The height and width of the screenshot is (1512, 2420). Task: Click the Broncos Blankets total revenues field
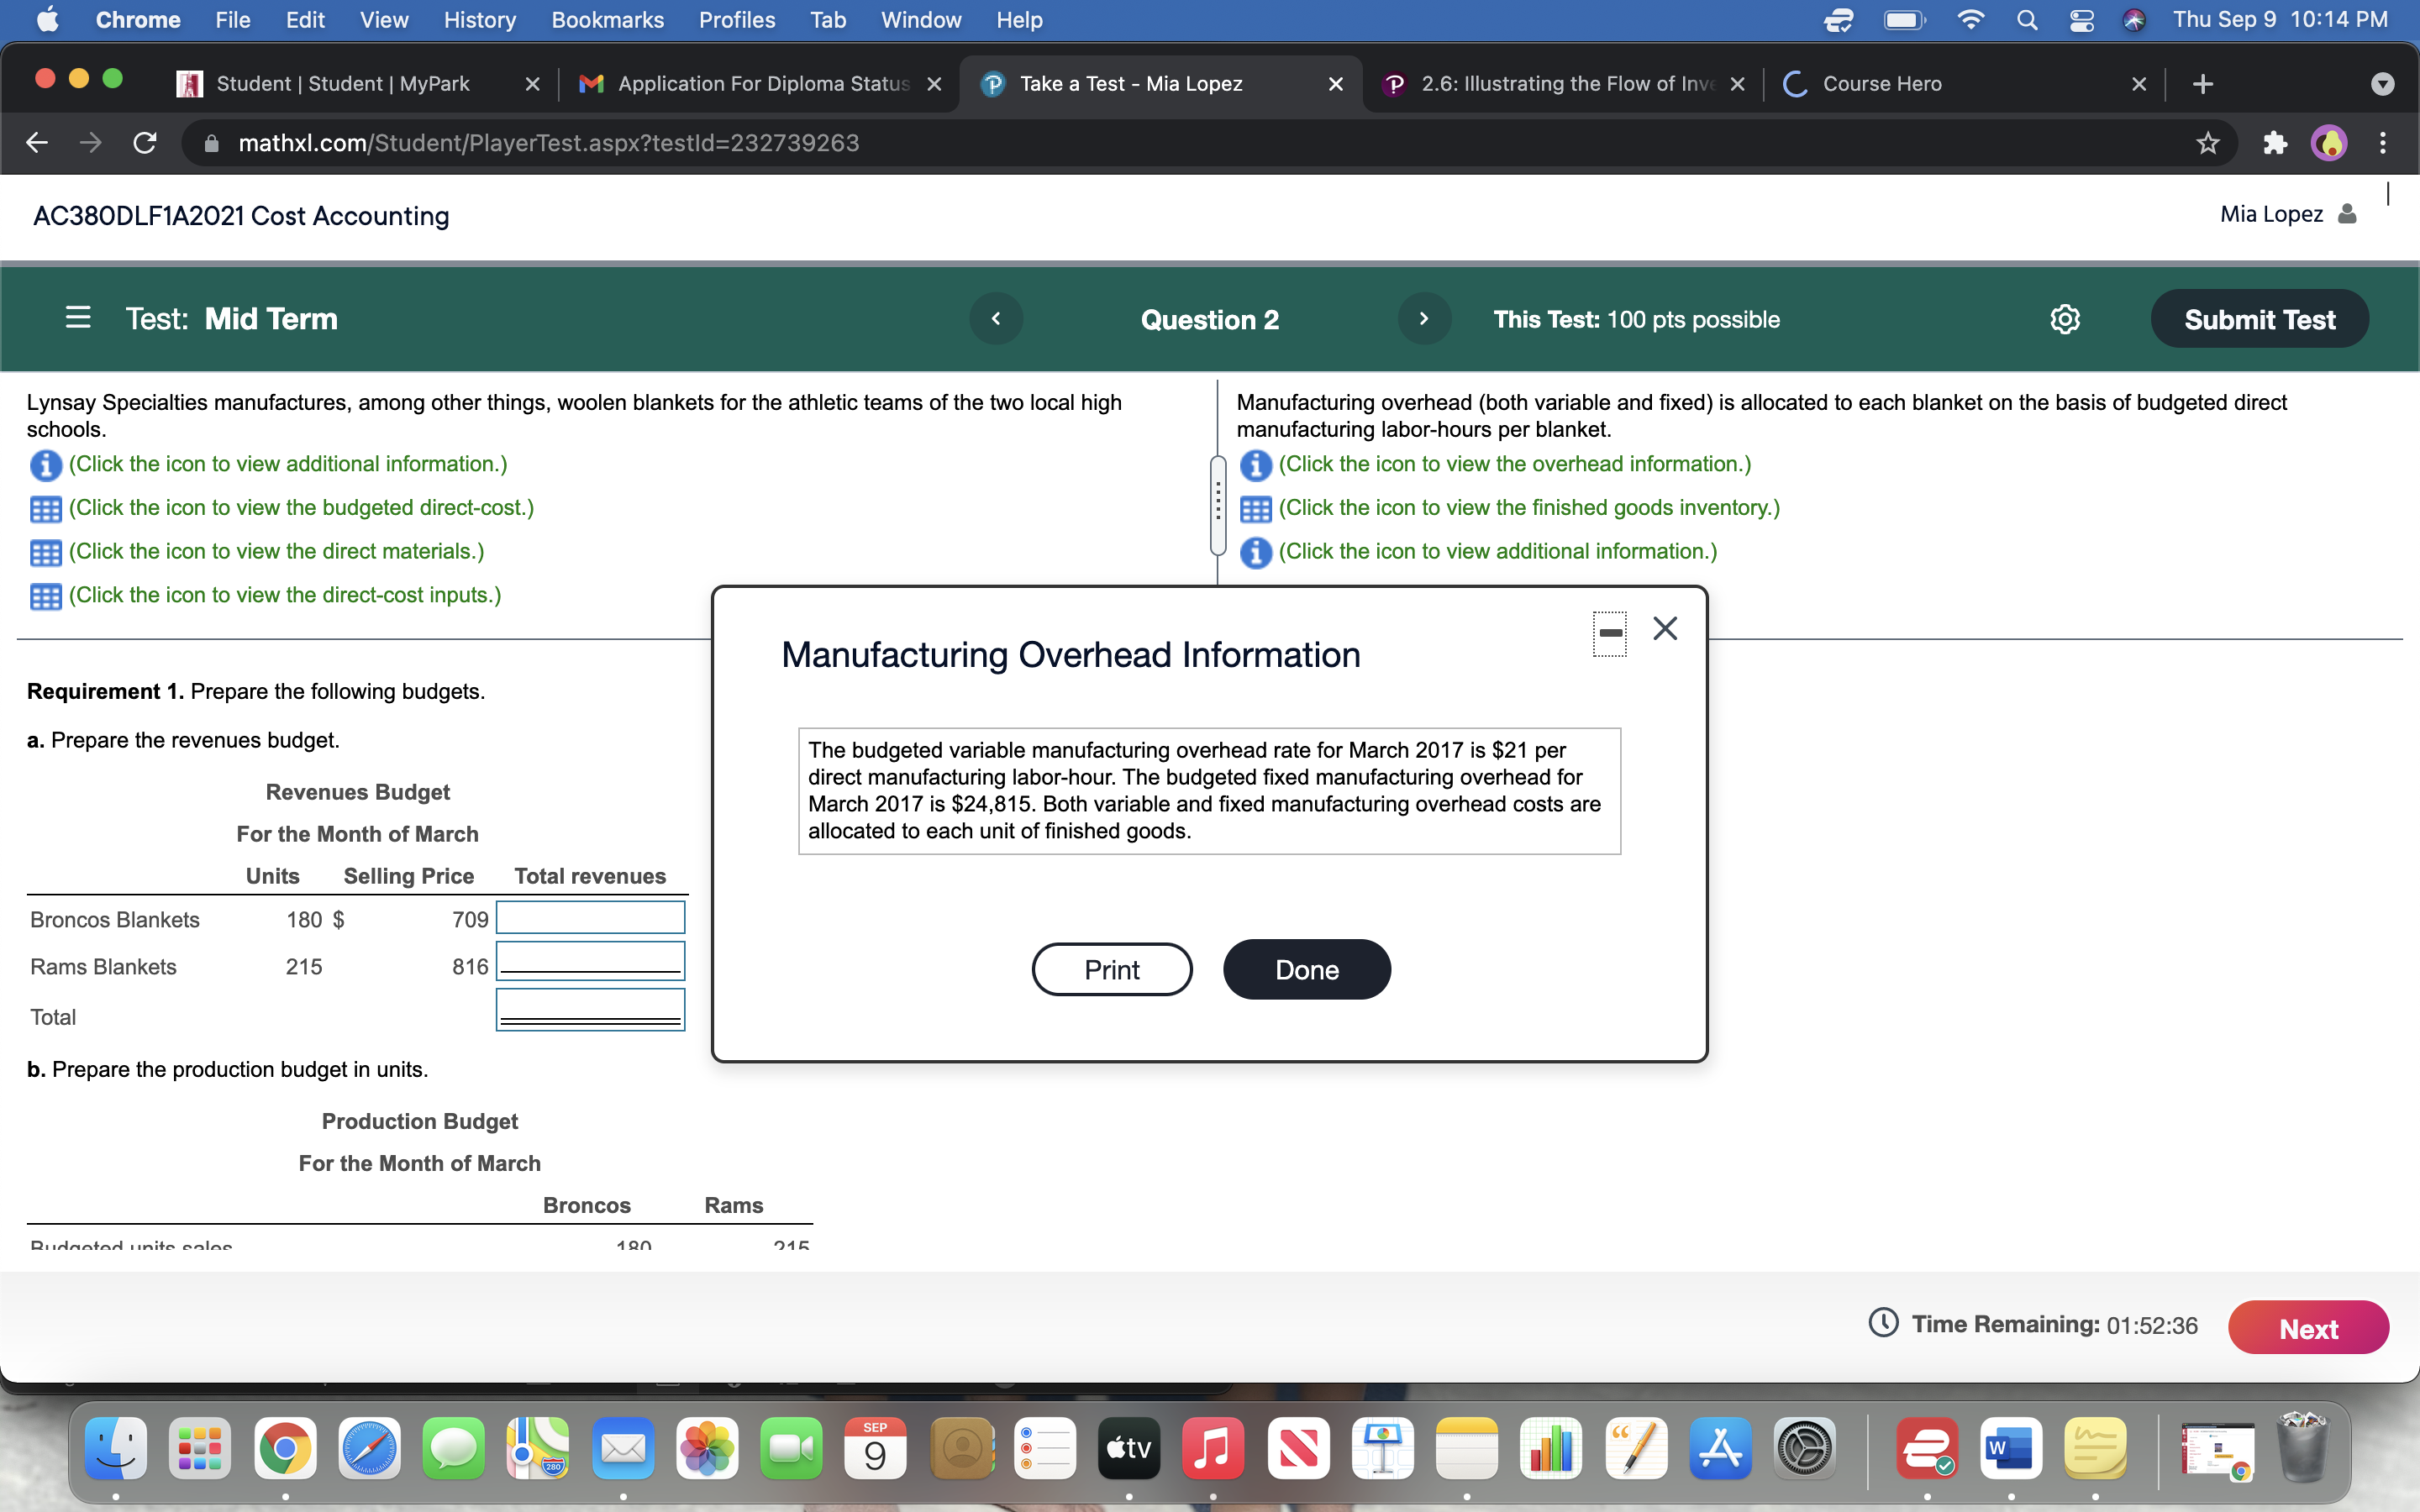click(590, 917)
